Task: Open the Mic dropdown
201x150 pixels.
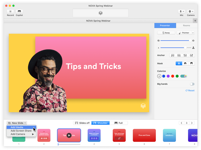Action: click(x=181, y=11)
